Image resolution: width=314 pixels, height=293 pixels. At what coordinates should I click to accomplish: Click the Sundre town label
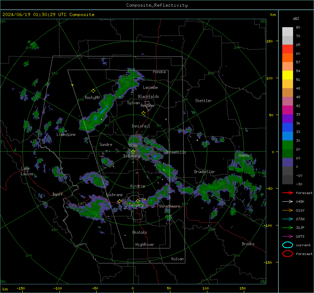(106, 144)
